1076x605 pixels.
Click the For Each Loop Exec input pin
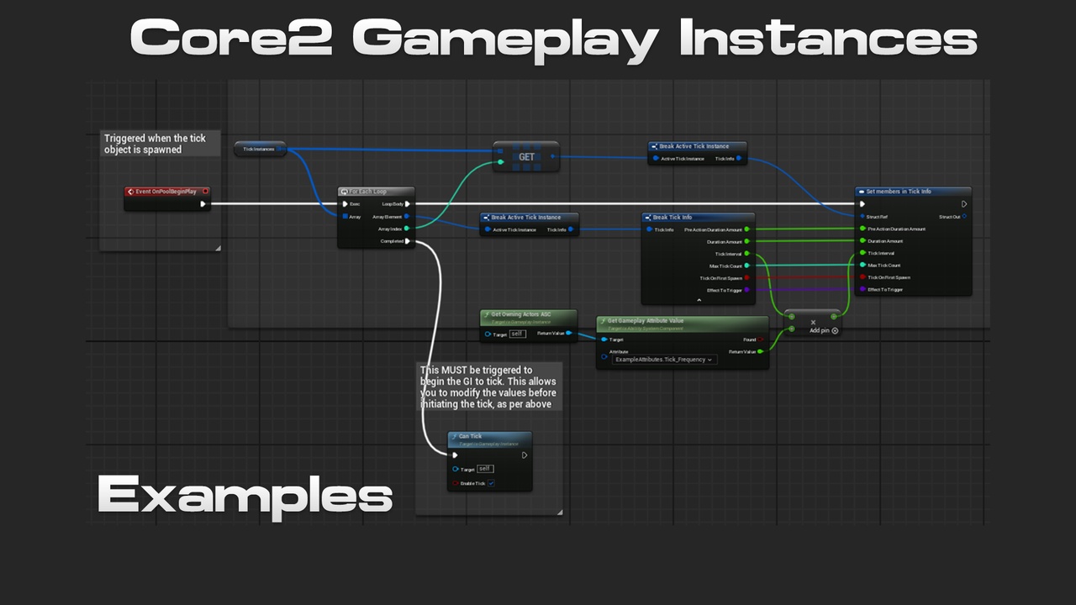(x=345, y=203)
